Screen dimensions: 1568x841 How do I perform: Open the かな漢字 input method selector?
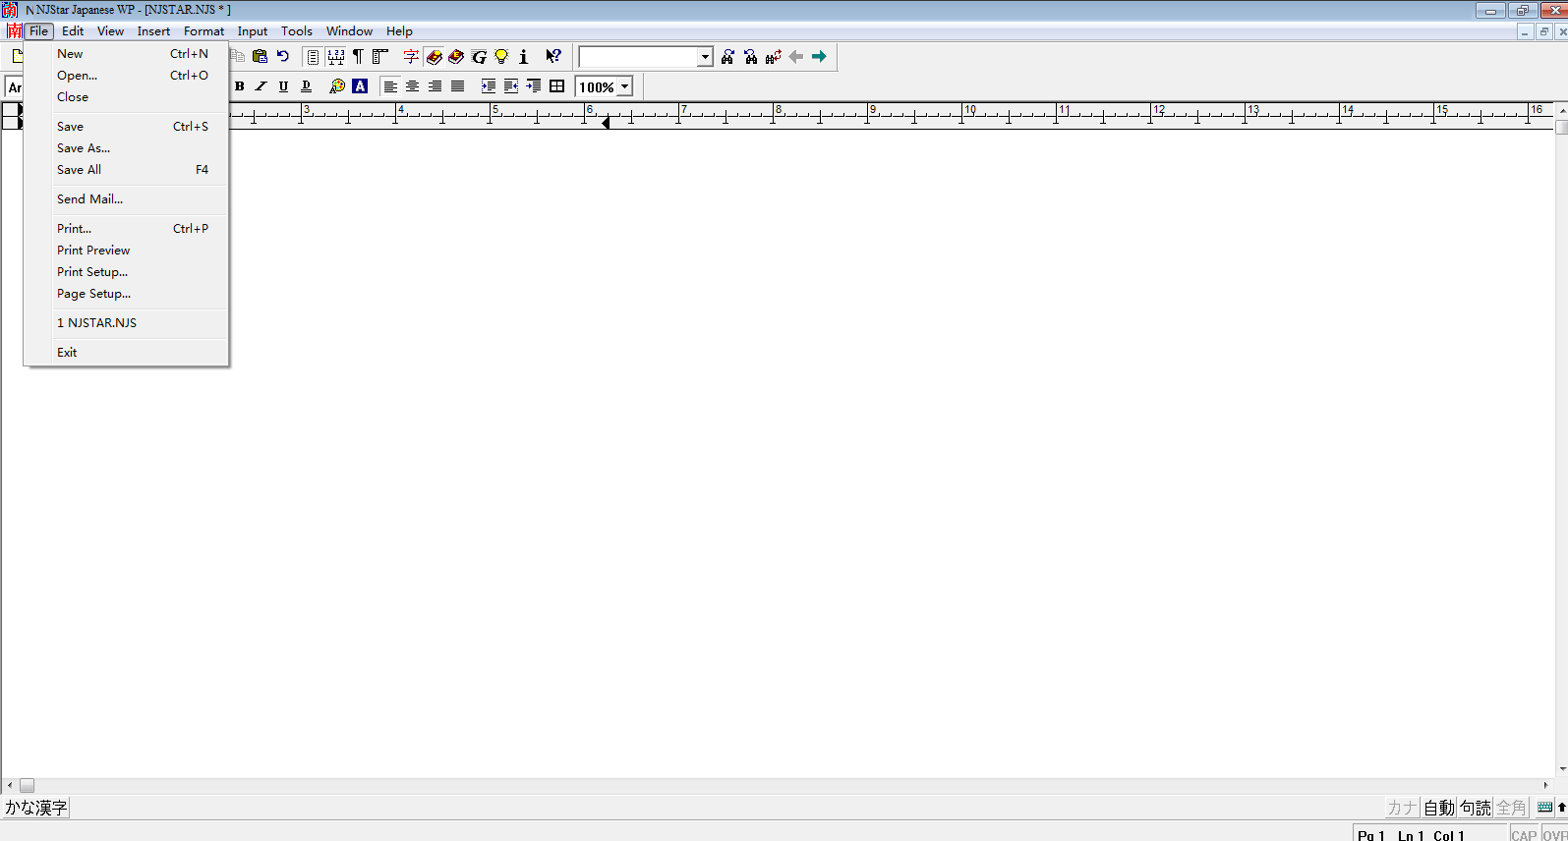36,808
